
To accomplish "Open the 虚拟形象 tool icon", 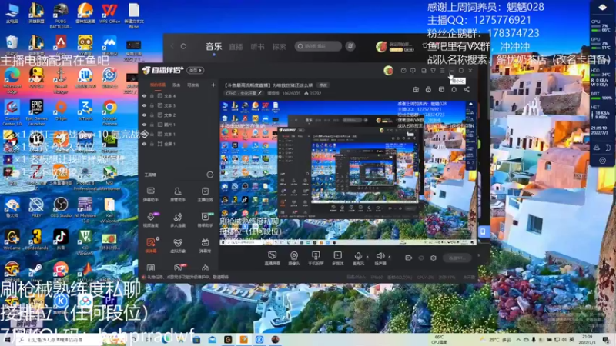I will pos(178,245).
